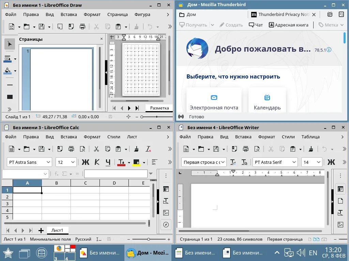This screenshot has height=261, width=349.
Task: Click the Draw line color tool
Action: pyautogui.click(x=7, y=59)
